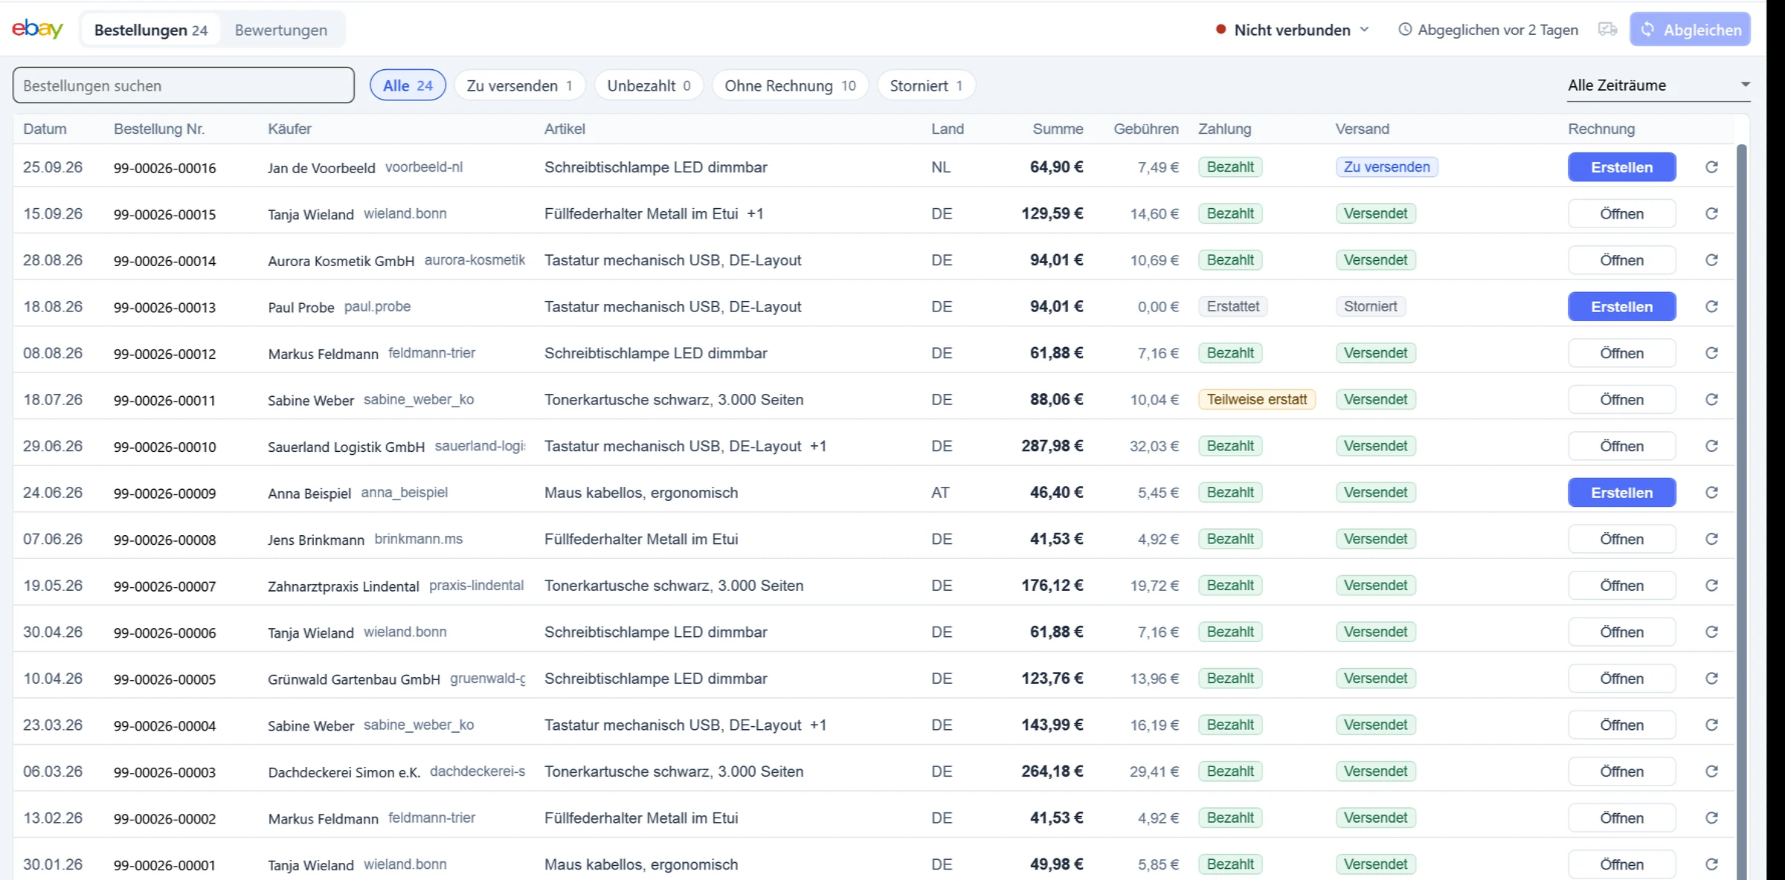The height and width of the screenshot is (880, 1785).
Task: Create invoice for Paul Probe order
Action: 1621,307
